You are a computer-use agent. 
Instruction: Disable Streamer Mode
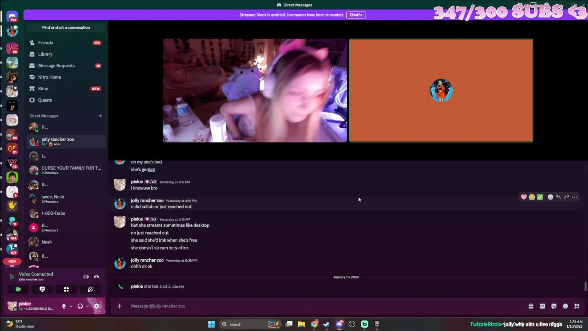pyautogui.click(x=356, y=15)
